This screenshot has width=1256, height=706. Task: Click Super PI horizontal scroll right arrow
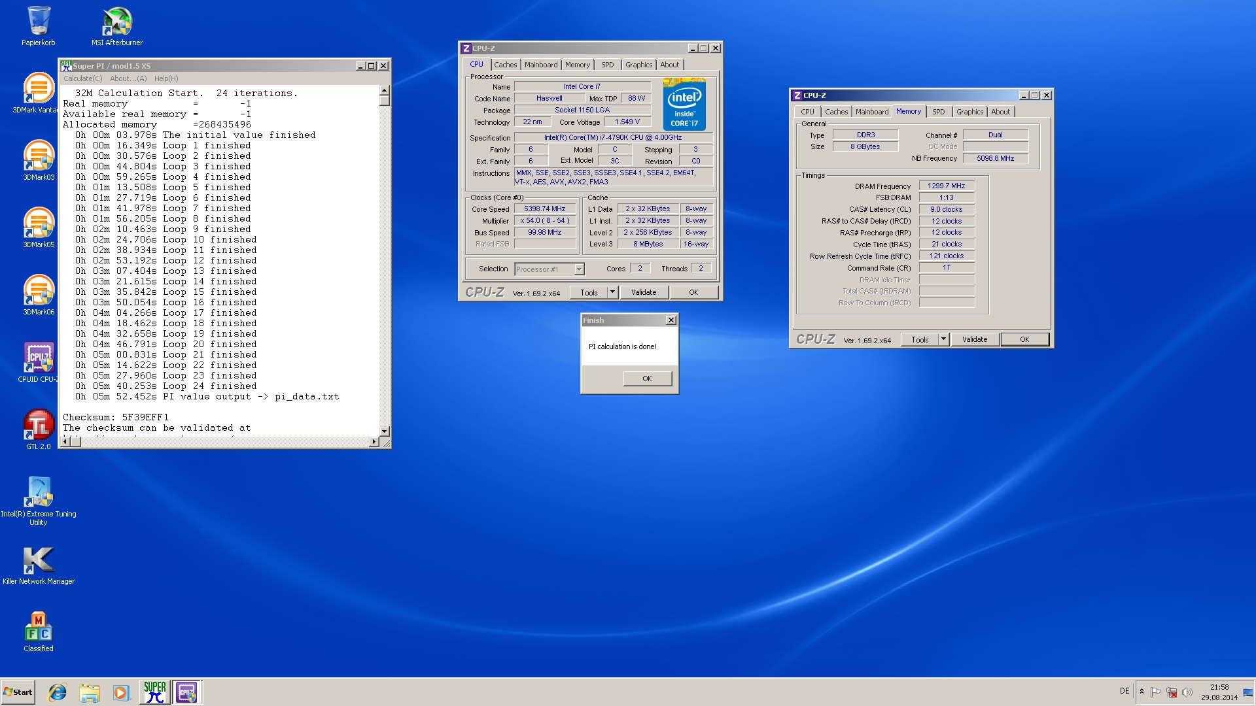click(x=374, y=442)
